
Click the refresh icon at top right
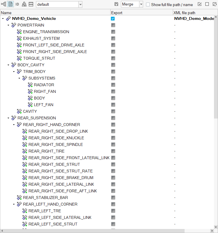[215, 4]
